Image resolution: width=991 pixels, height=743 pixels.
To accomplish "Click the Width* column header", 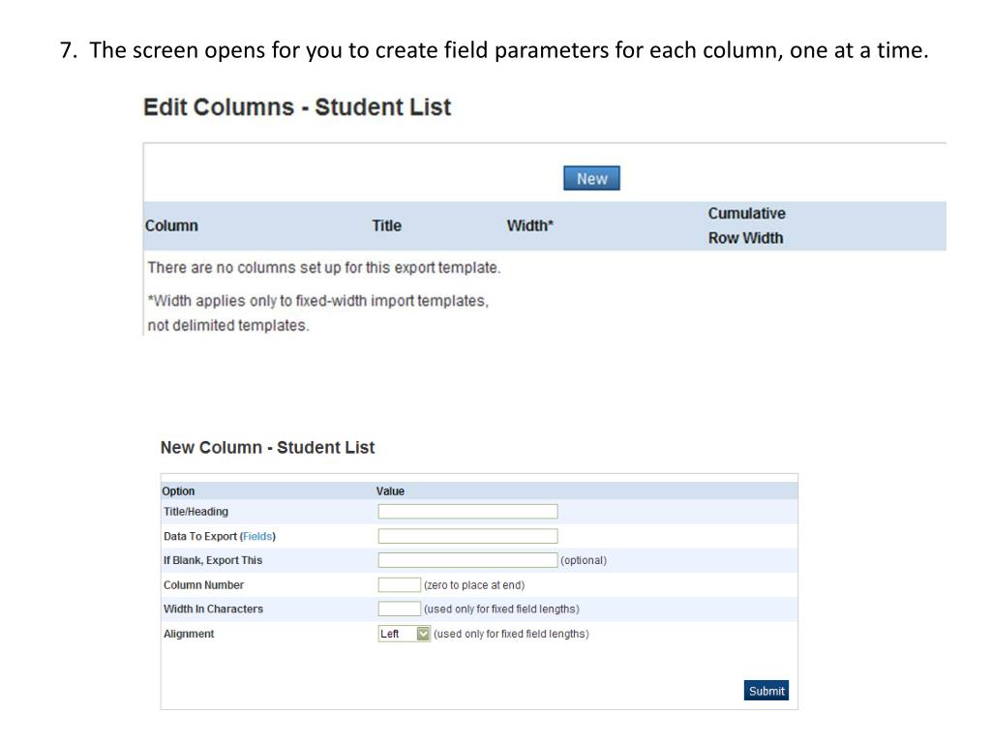I will coord(529,225).
